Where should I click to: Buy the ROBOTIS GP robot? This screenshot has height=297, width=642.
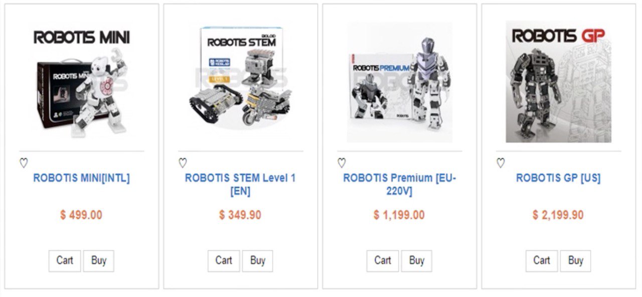(576, 260)
